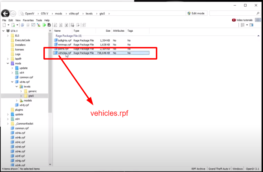Open the view mode dropdown arrow
This screenshot has width=263, height=172.
[247, 25]
